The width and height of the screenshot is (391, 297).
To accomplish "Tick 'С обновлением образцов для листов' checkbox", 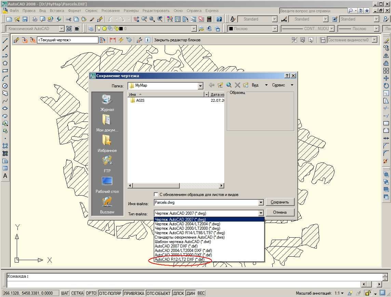I will pos(156,194).
